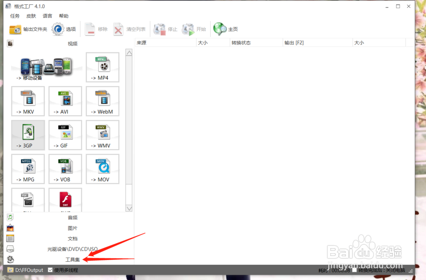Open the 皮肤 skin menu

31,16
